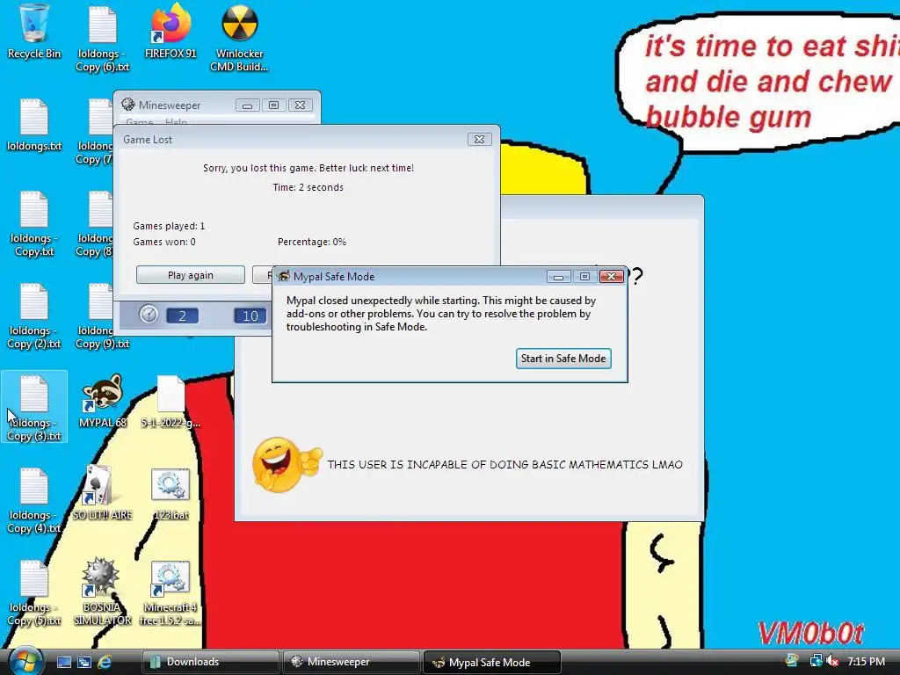The image size is (900, 675).
Task: Minimize the Mypal Safe Mode window
Action: click(x=558, y=277)
